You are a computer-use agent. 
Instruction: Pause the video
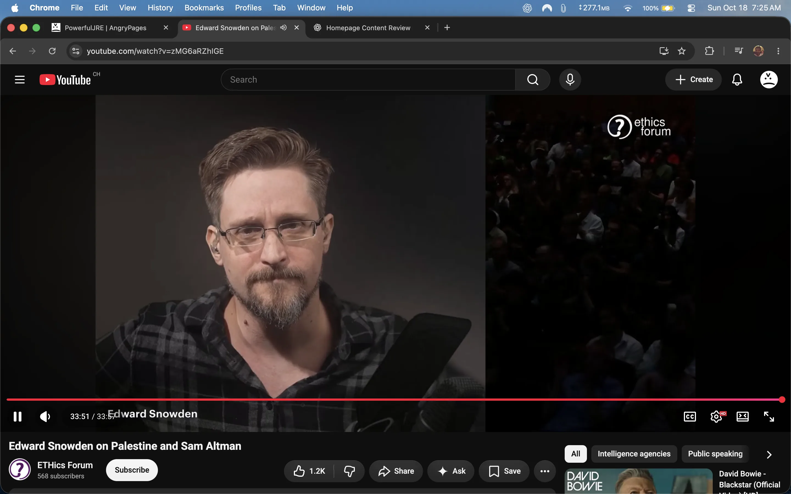(x=18, y=417)
